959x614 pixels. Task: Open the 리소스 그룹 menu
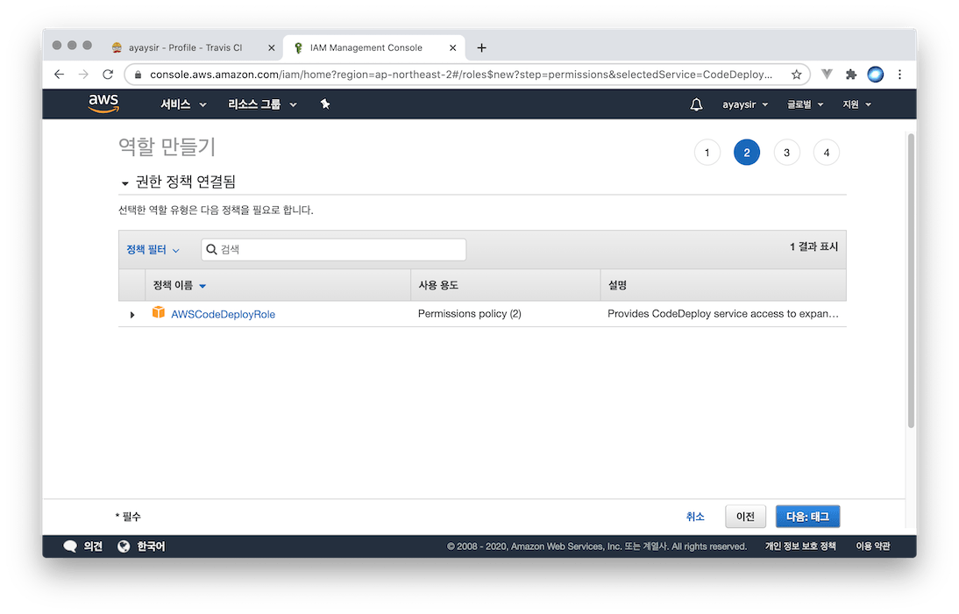[262, 104]
